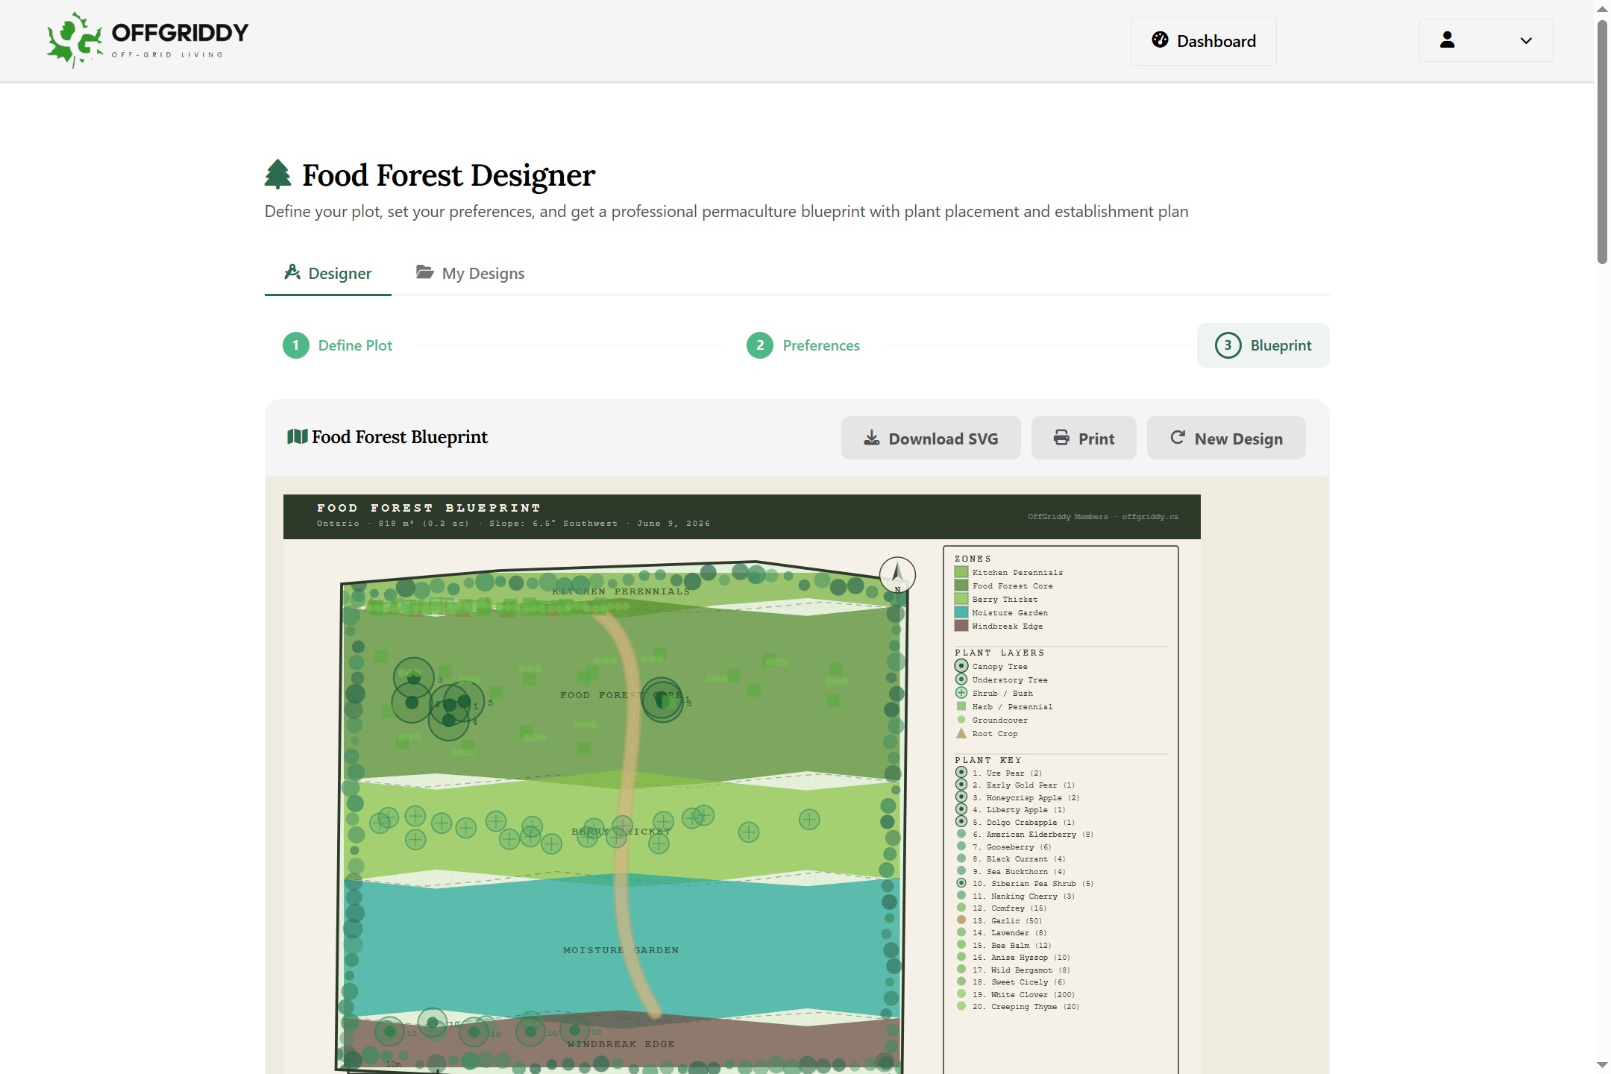Click the refresh icon on New Design
This screenshot has height=1074, width=1611.
click(1177, 437)
